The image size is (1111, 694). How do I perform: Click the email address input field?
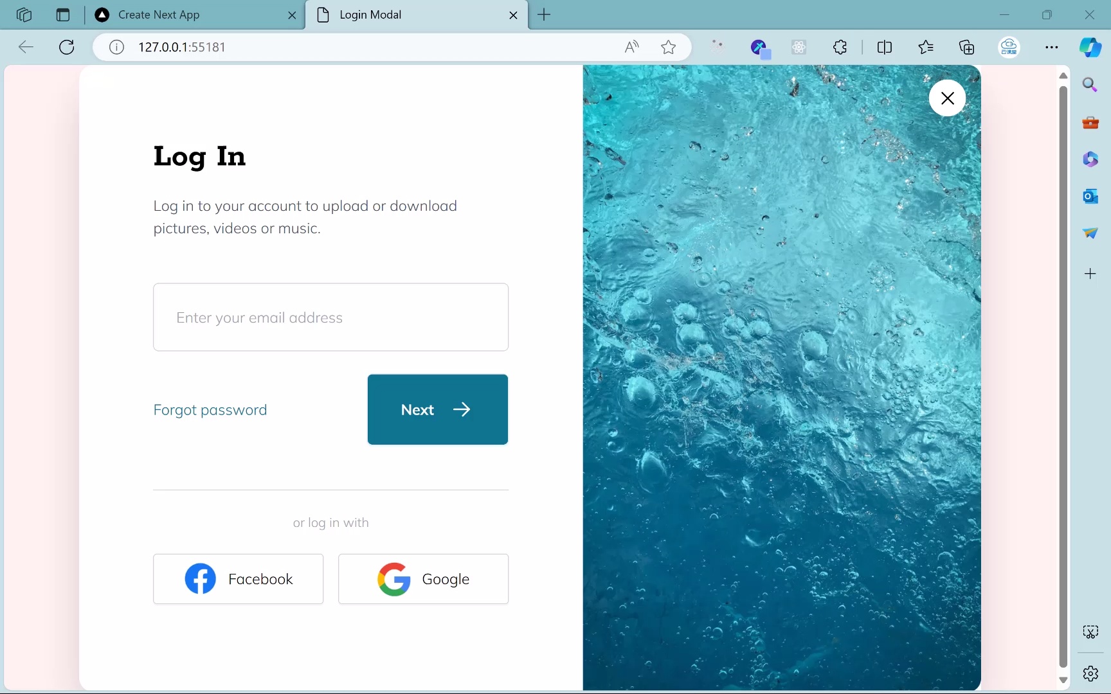[331, 317]
